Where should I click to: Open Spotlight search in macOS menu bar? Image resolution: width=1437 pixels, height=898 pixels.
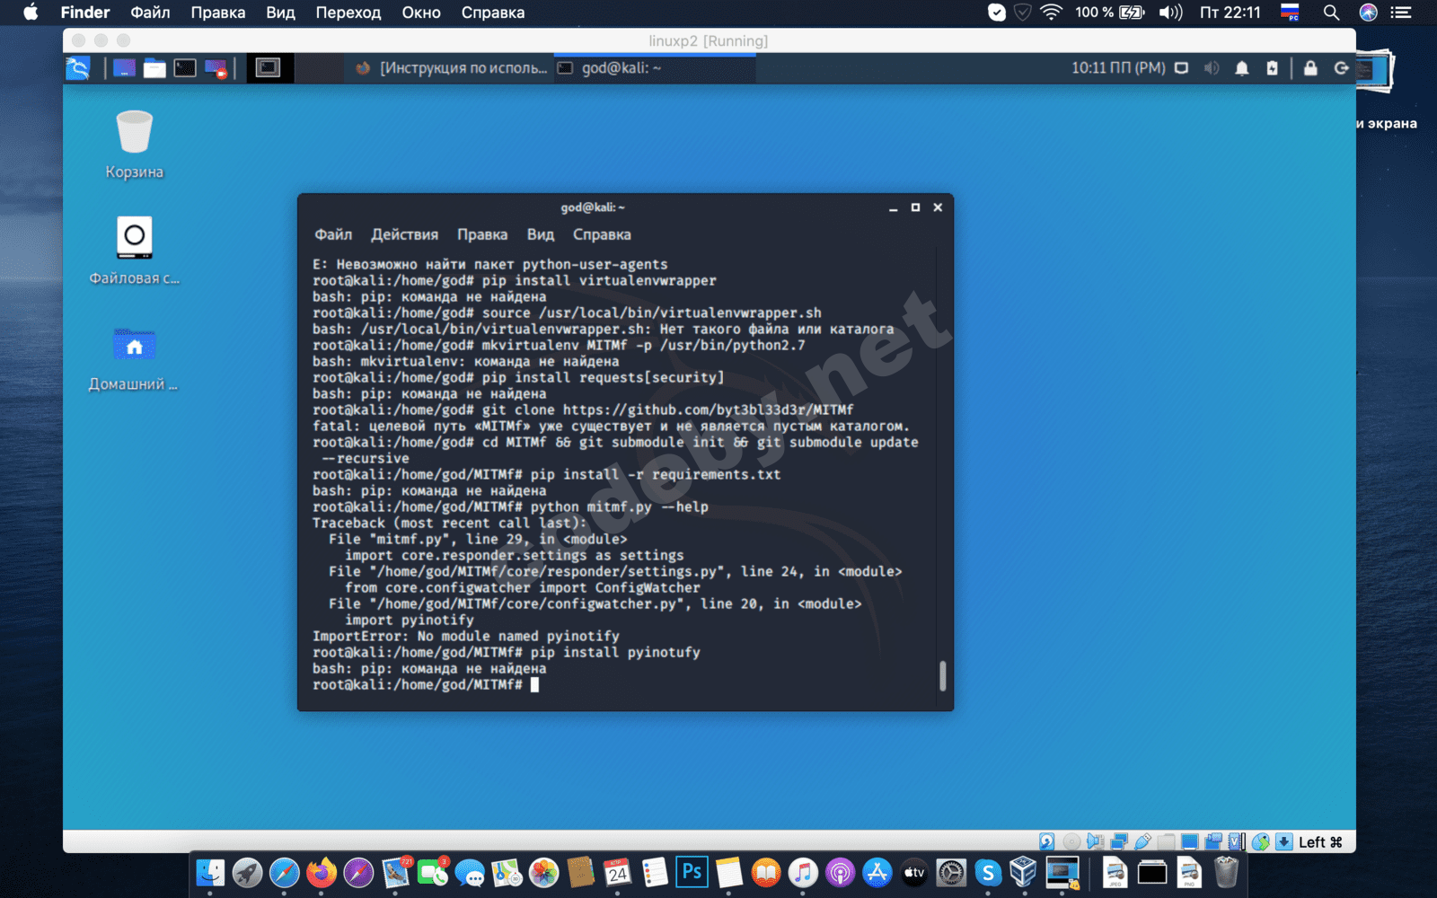[x=1331, y=13]
